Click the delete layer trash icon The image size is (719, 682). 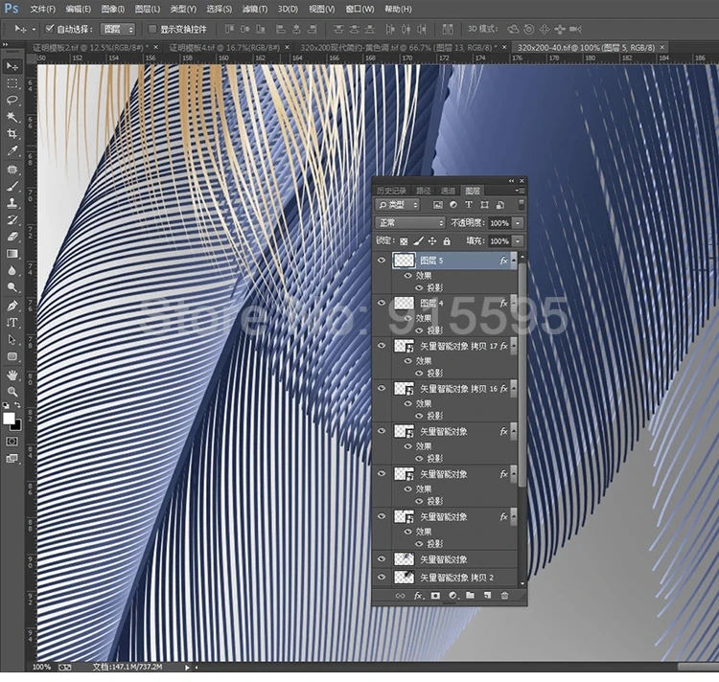click(504, 596)
